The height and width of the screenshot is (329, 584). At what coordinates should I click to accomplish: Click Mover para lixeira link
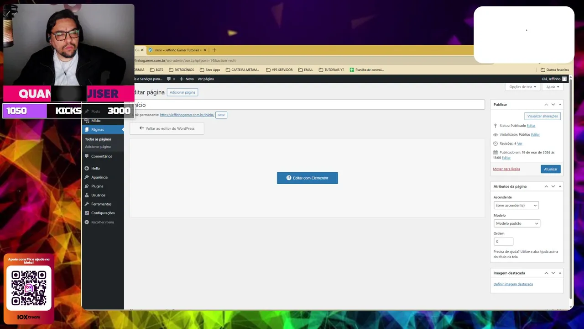click(x=506, y=169)
